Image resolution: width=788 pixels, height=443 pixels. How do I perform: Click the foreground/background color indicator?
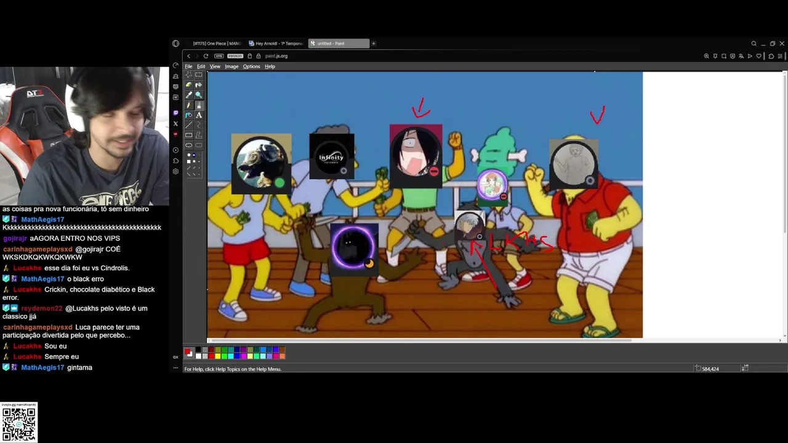pyautogui.click(x=188, y=353)
